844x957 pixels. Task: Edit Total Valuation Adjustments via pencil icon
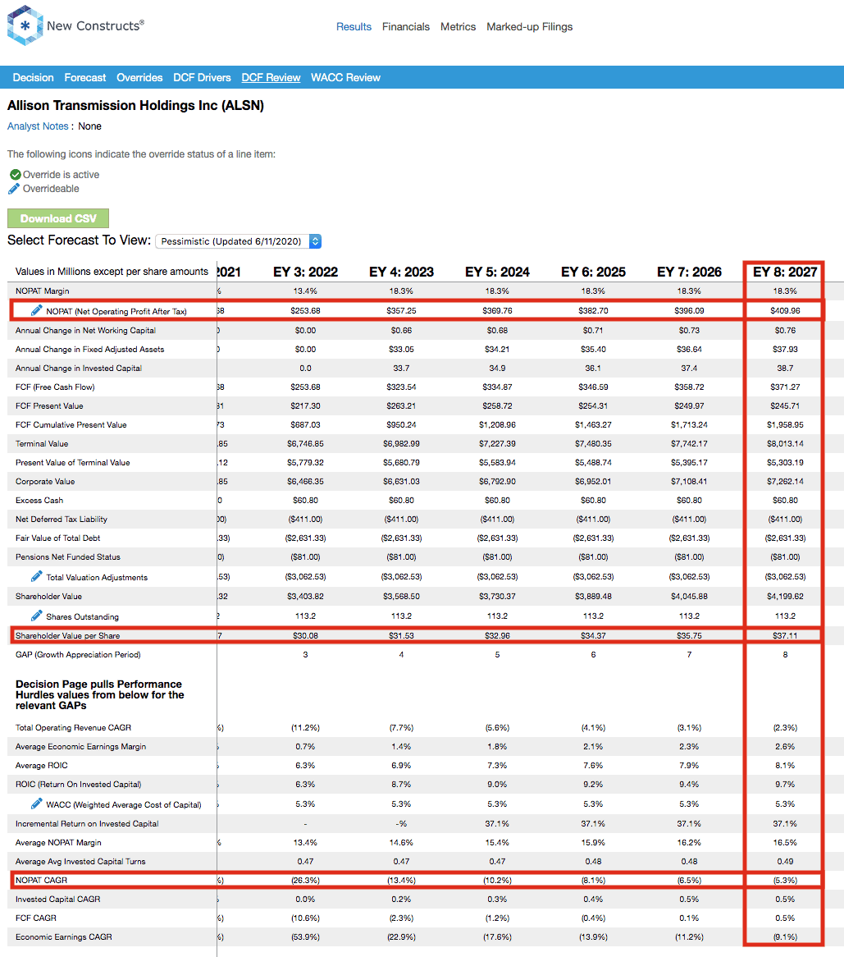(x=37, y=577)
